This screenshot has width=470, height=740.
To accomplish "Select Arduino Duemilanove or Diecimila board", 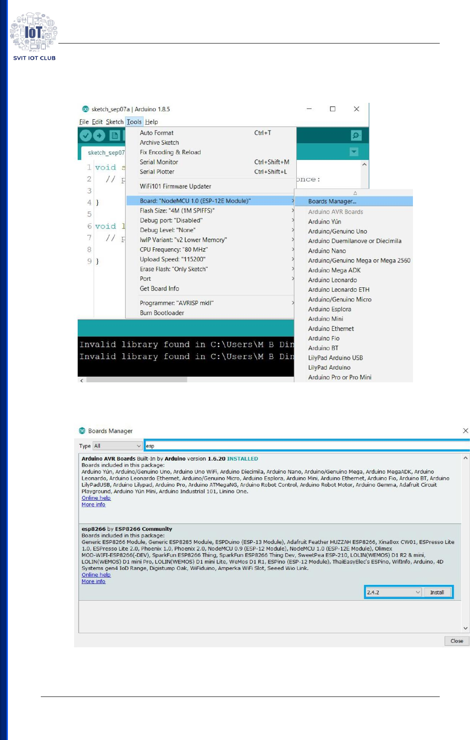I will pos(354,241).
